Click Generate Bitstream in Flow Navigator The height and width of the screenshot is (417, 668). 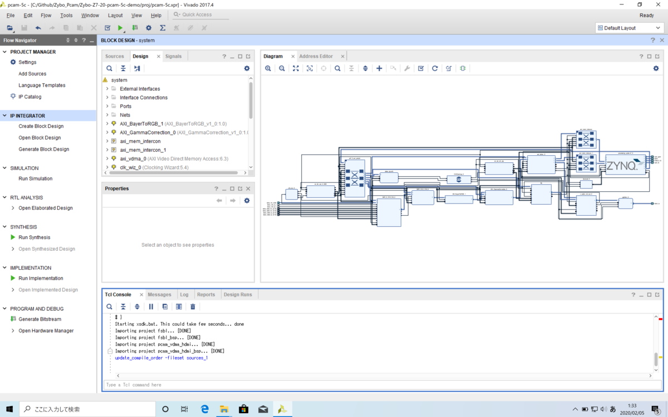[x=40, y=319]
